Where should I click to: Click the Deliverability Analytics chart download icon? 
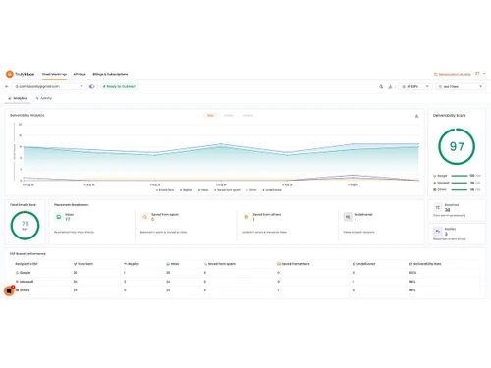pos(416,116)
